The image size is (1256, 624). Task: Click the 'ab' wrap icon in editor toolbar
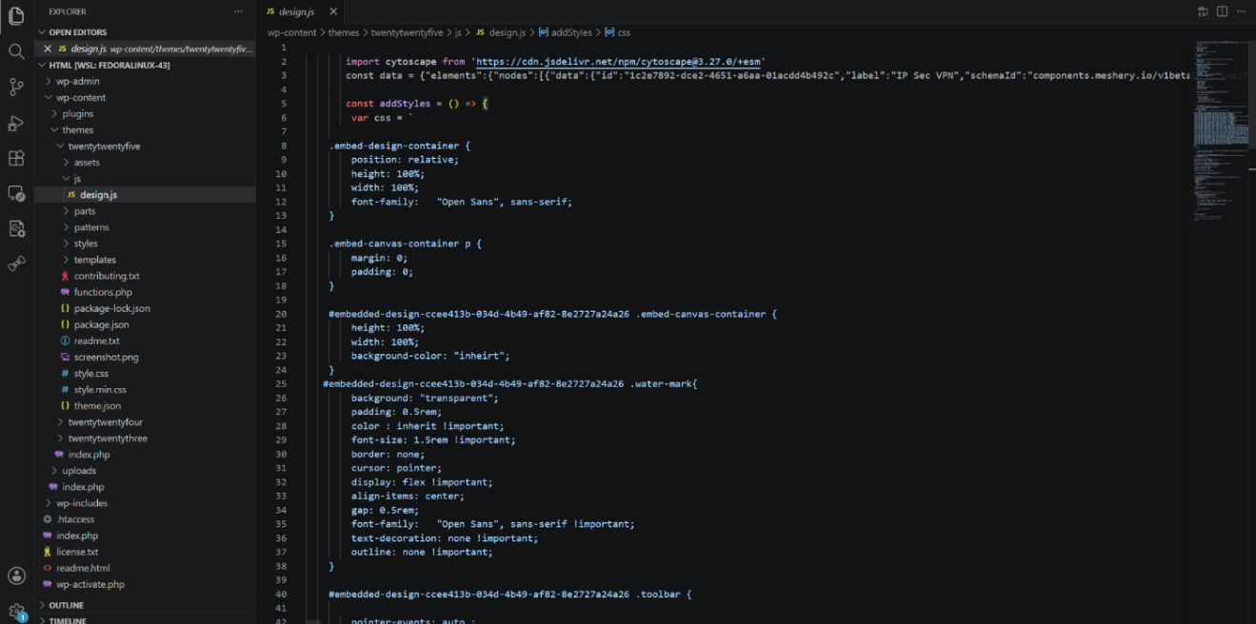point(1204,11)
